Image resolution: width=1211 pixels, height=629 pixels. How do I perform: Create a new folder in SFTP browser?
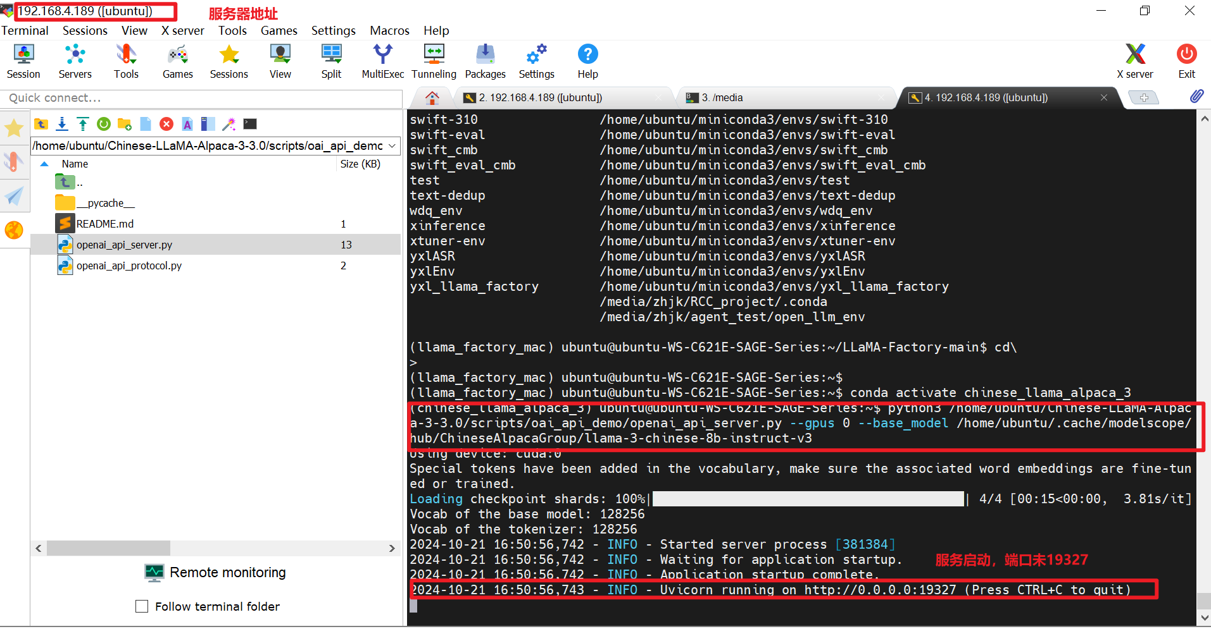125,124
